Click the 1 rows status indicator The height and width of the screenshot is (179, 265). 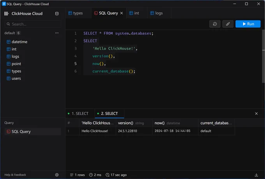[78, 175]
